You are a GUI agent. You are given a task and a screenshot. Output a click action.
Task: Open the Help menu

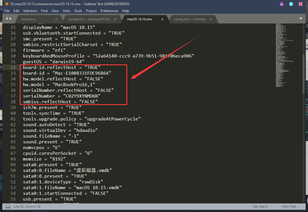pyautogui.click(x=125, y=11)
